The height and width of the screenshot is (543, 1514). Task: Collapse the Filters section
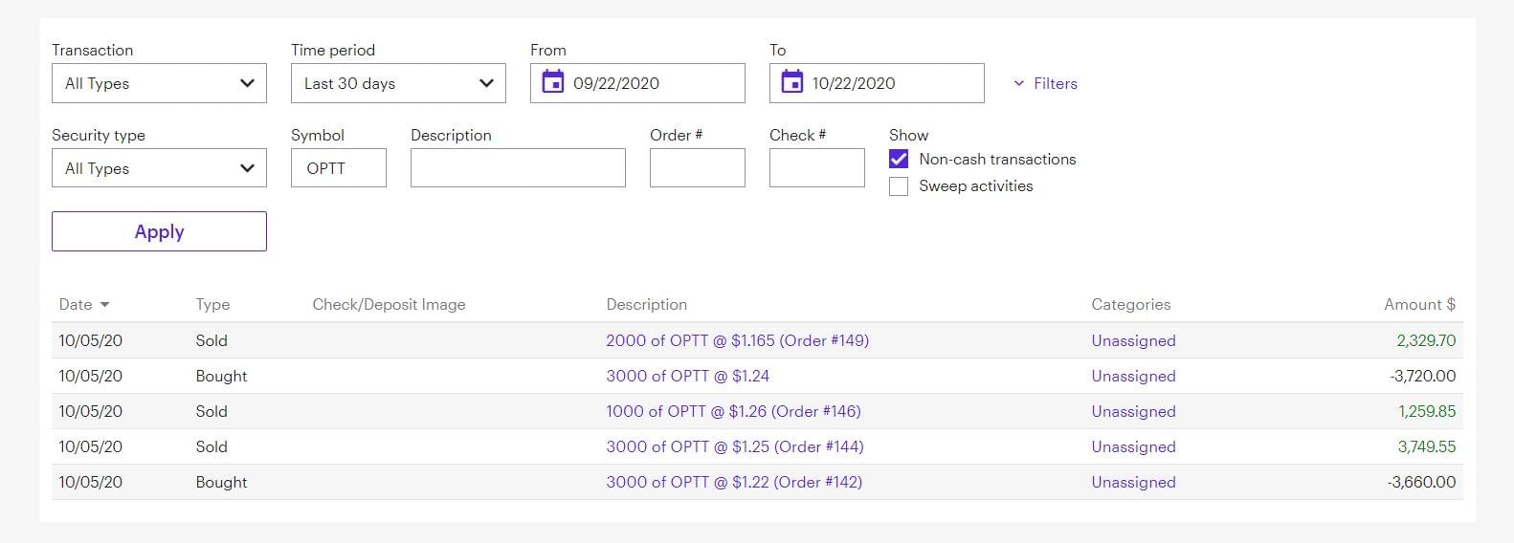(1045, 84)
